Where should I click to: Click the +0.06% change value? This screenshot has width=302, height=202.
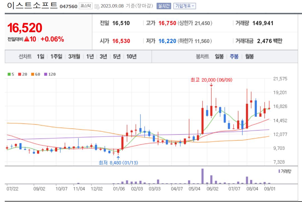(x=52, y=39)
